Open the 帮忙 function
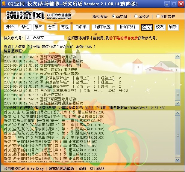Image resolution: width=185 pixels, height=172 pixels. 25,27
